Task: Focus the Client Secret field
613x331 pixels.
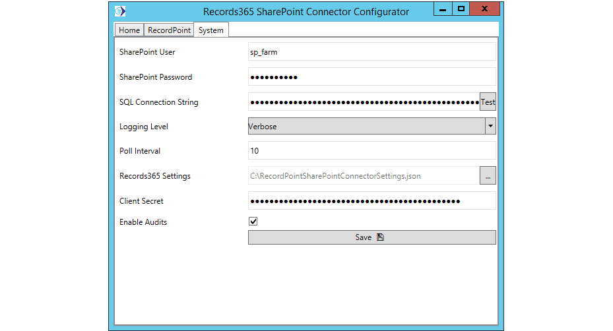Action: tap(371, 201)
